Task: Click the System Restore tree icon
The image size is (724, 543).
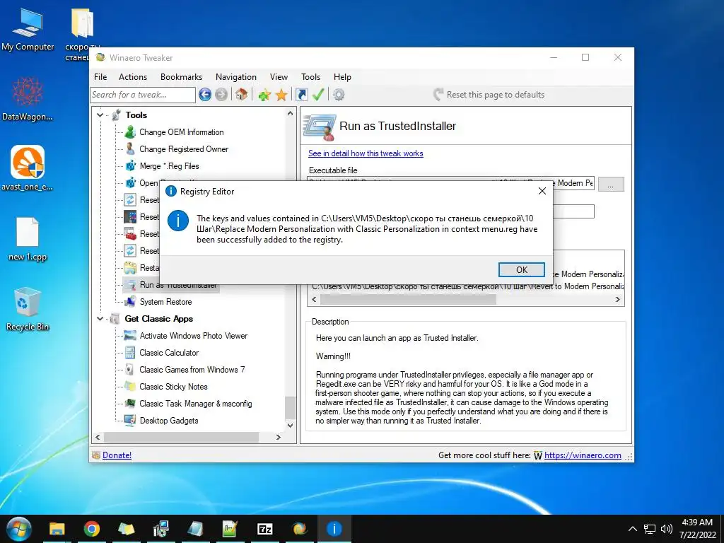Action: click(131, 302)
